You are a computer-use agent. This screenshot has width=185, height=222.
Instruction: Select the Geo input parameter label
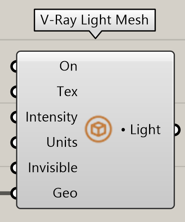(65, 193)
